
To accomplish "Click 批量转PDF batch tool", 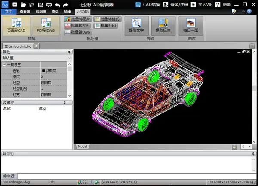I will tap(77, 26).
